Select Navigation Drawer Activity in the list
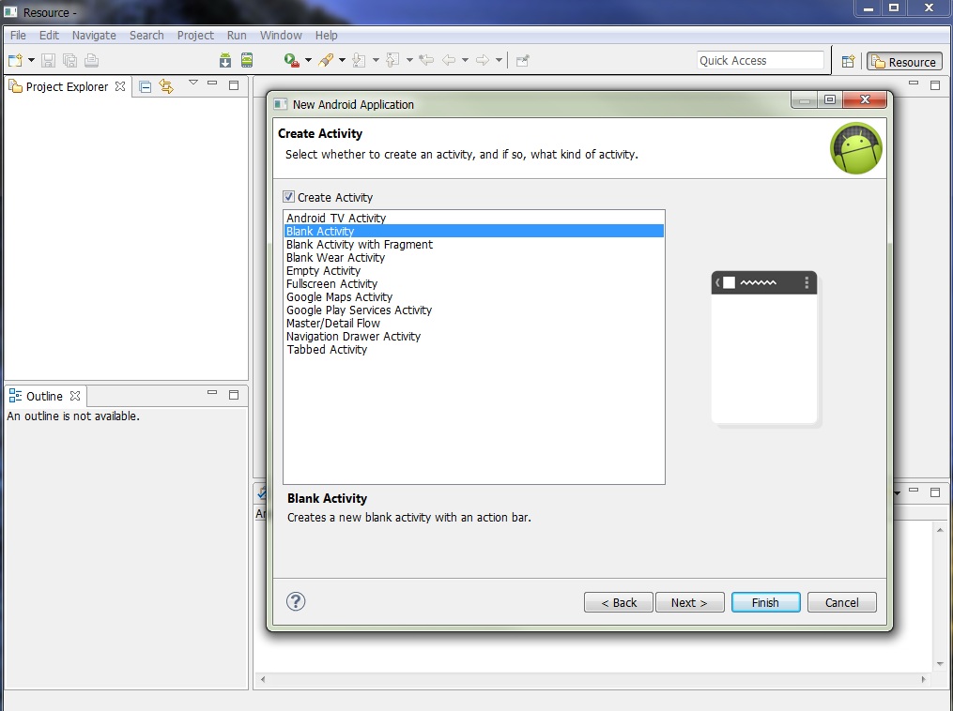This screenshot has height=711, width=953. [x=353, y=337]
